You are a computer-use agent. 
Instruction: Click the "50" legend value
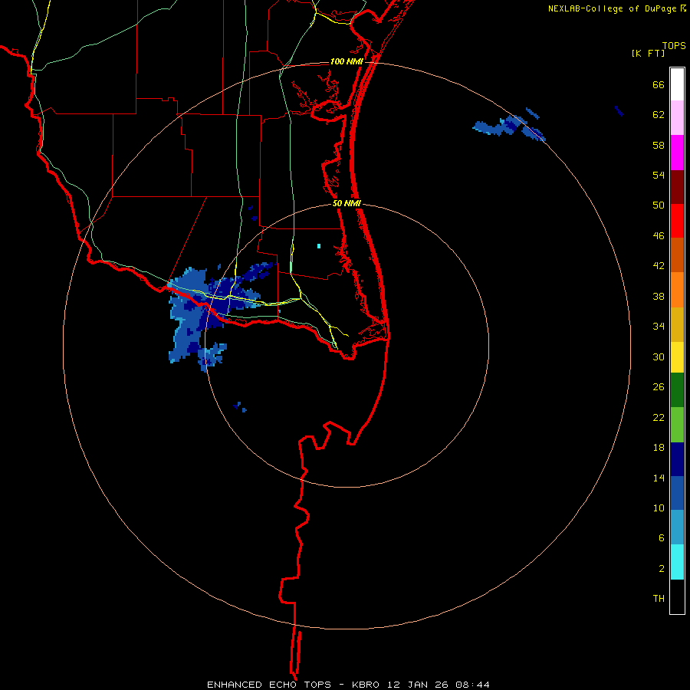pos(659,205)
